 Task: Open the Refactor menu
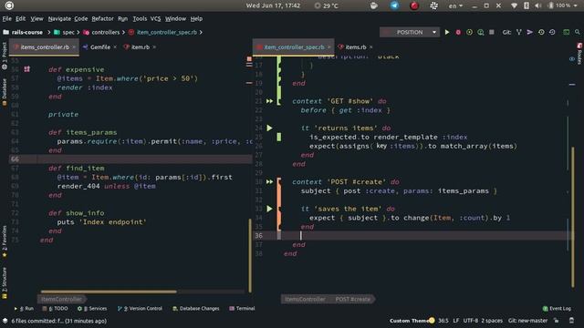(x=102, y=18)
